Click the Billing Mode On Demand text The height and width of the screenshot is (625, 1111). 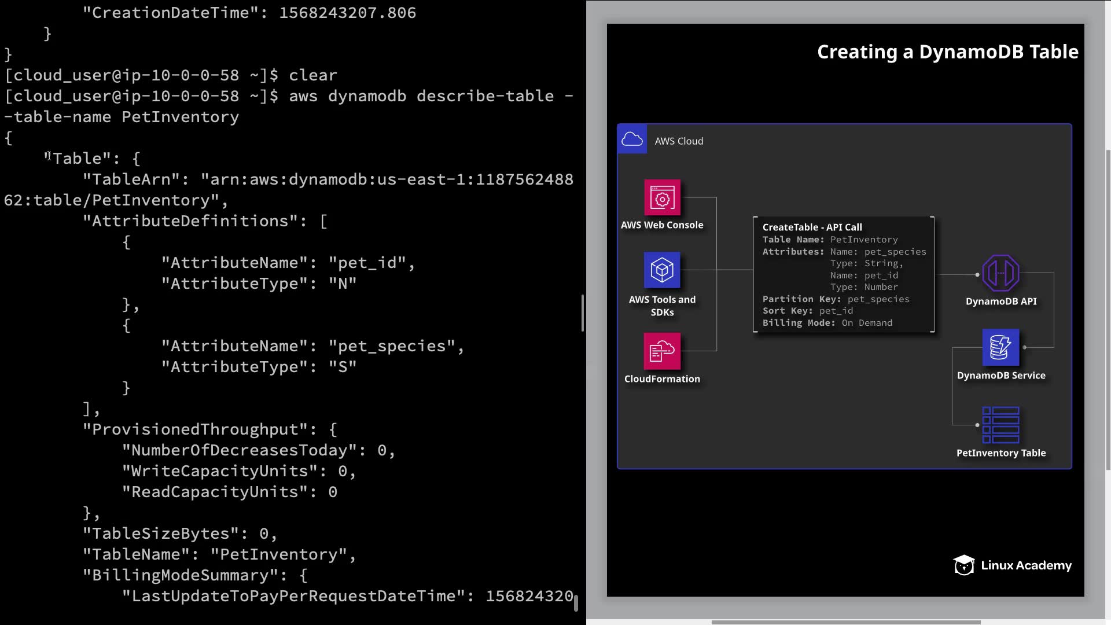coord(827,323)
